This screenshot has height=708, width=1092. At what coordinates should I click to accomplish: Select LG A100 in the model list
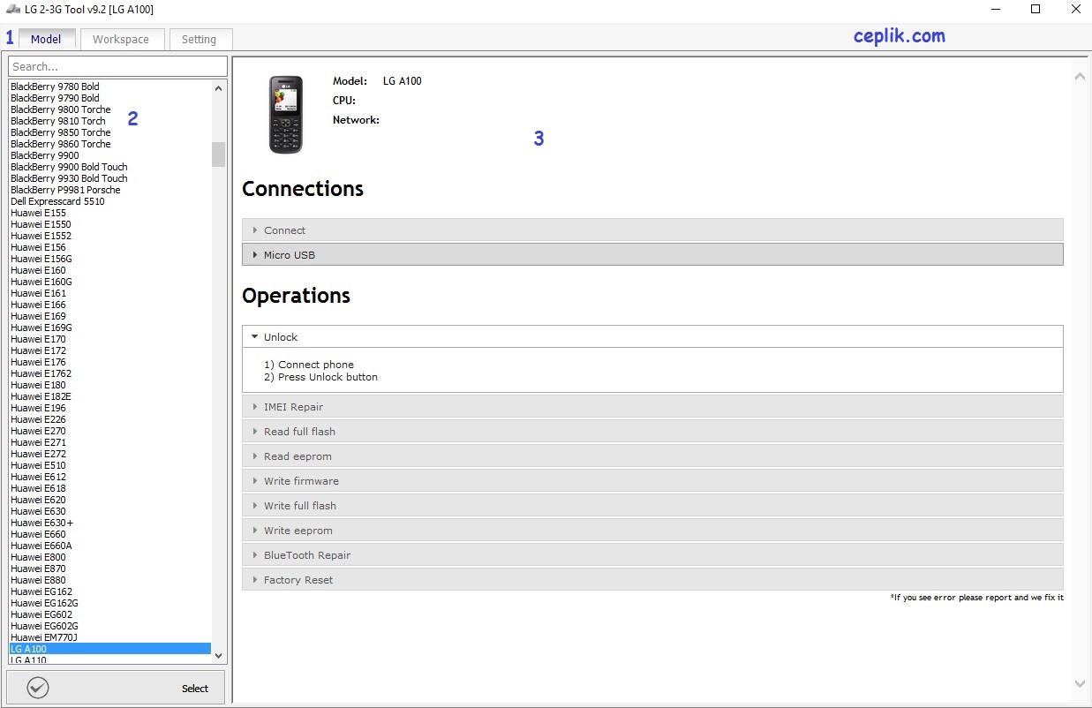point(109,649)
